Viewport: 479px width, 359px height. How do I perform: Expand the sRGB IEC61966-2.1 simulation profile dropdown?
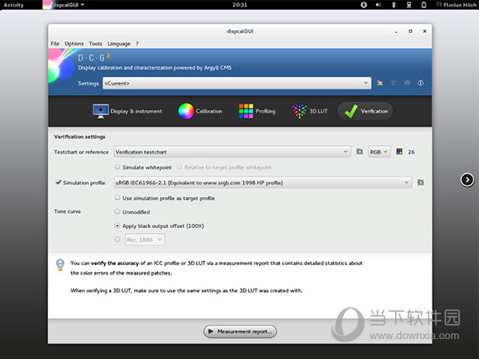coord(263,183)
